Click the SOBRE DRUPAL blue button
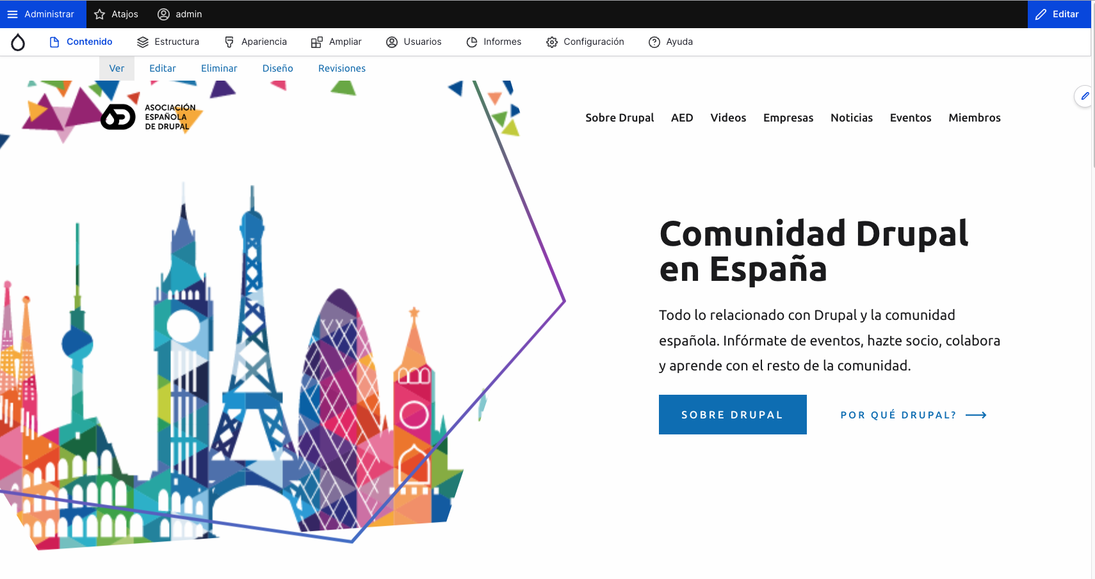The image size is (1095, 579). point(733,415)
